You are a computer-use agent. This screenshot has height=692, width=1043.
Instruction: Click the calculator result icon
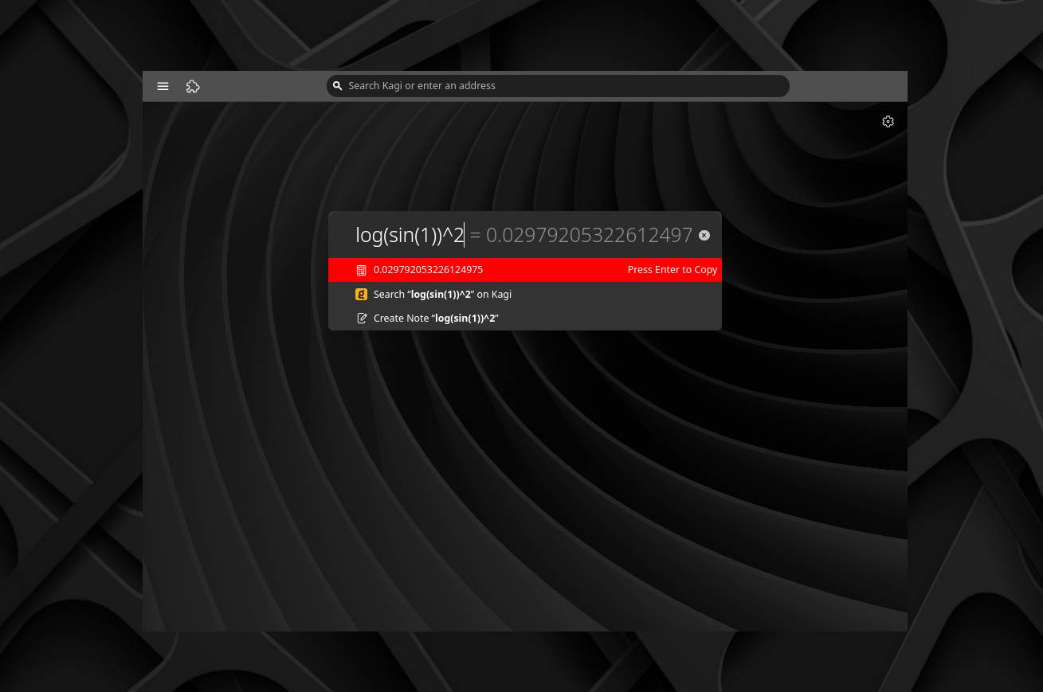tap(362, 271)
